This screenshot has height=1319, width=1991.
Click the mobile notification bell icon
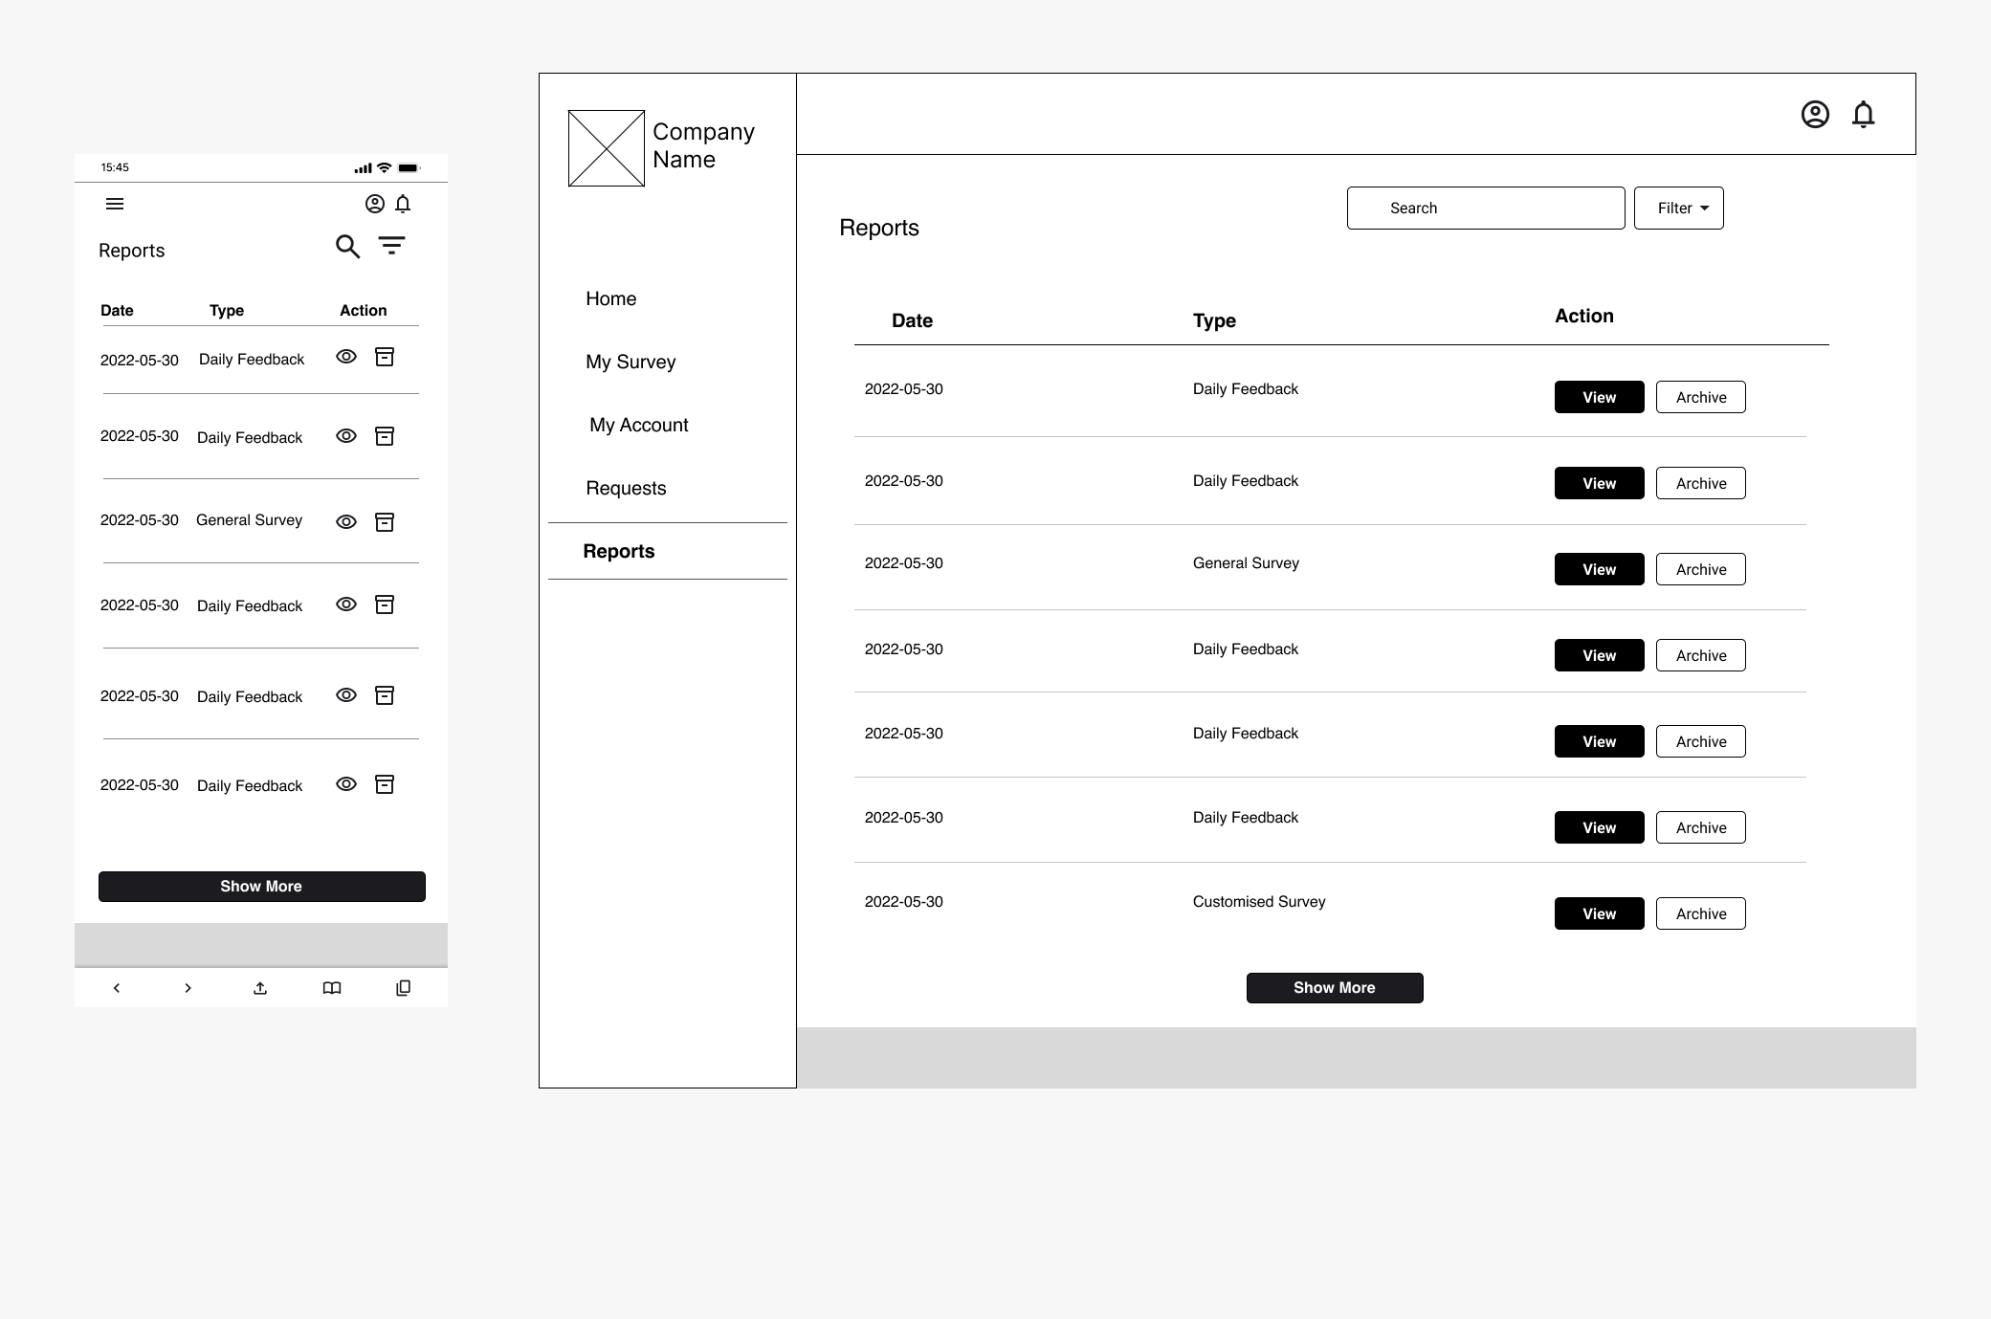(403, 204)
